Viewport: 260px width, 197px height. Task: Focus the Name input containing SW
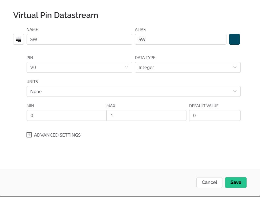click(x=79, y=39)
